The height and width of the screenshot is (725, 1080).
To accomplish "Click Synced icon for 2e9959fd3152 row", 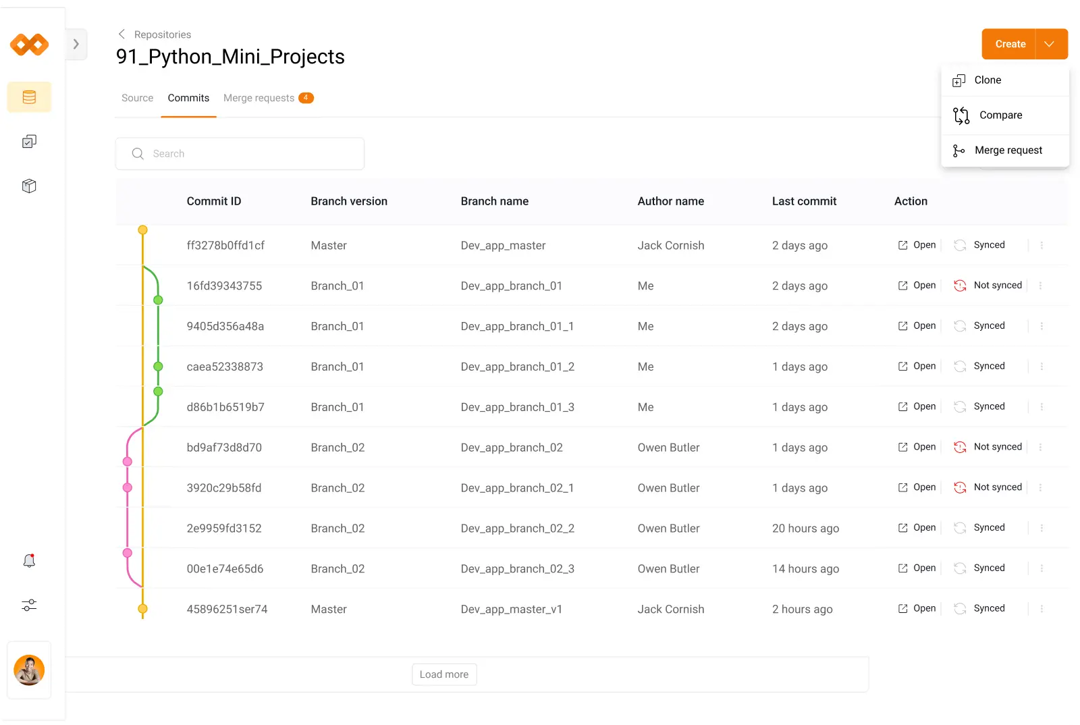I will [x=960, y=528].
